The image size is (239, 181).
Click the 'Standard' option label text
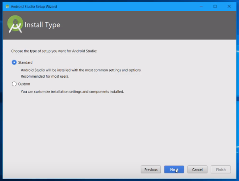tap(25, 62)
